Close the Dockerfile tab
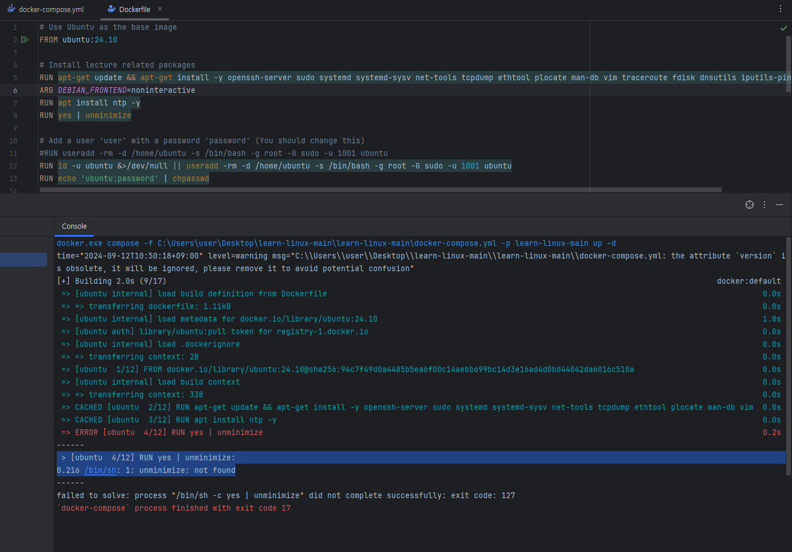Image resolution: width=792 pixels, height=552 pixels. 160,9
